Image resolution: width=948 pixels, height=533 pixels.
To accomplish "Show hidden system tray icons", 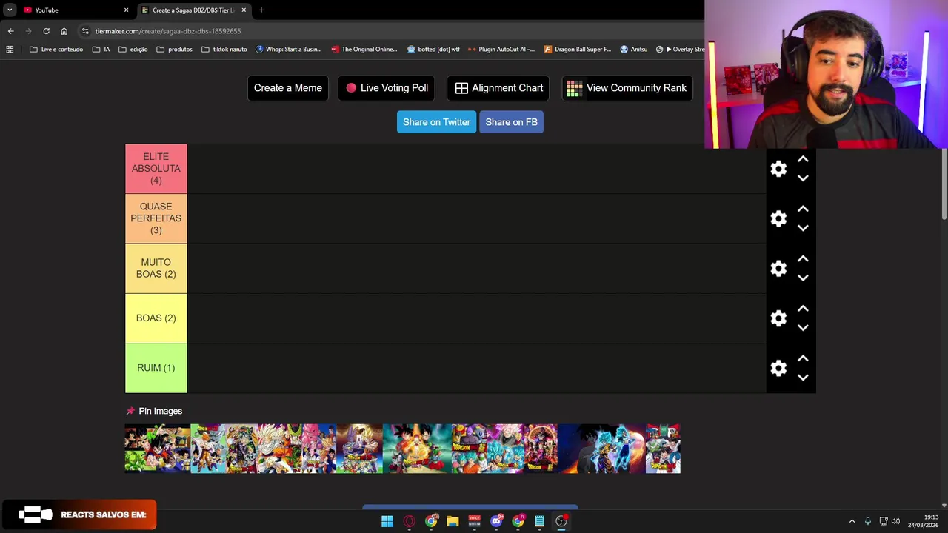I will pyautogui.click(x=852, y=521).
